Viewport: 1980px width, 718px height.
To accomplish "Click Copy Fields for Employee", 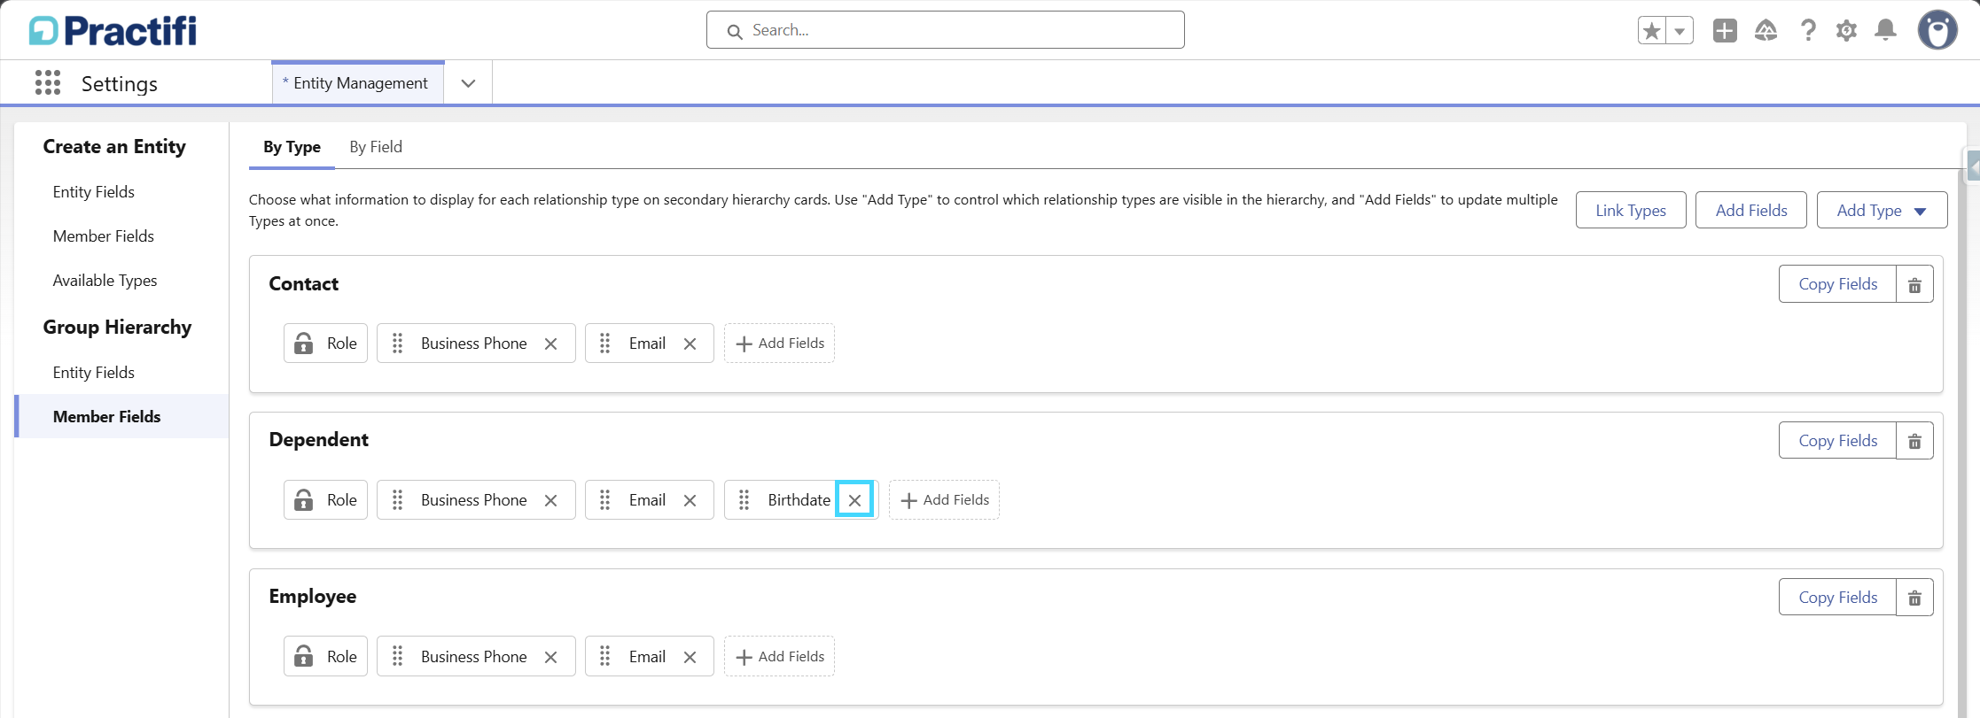I will (x=1837, y=598).
